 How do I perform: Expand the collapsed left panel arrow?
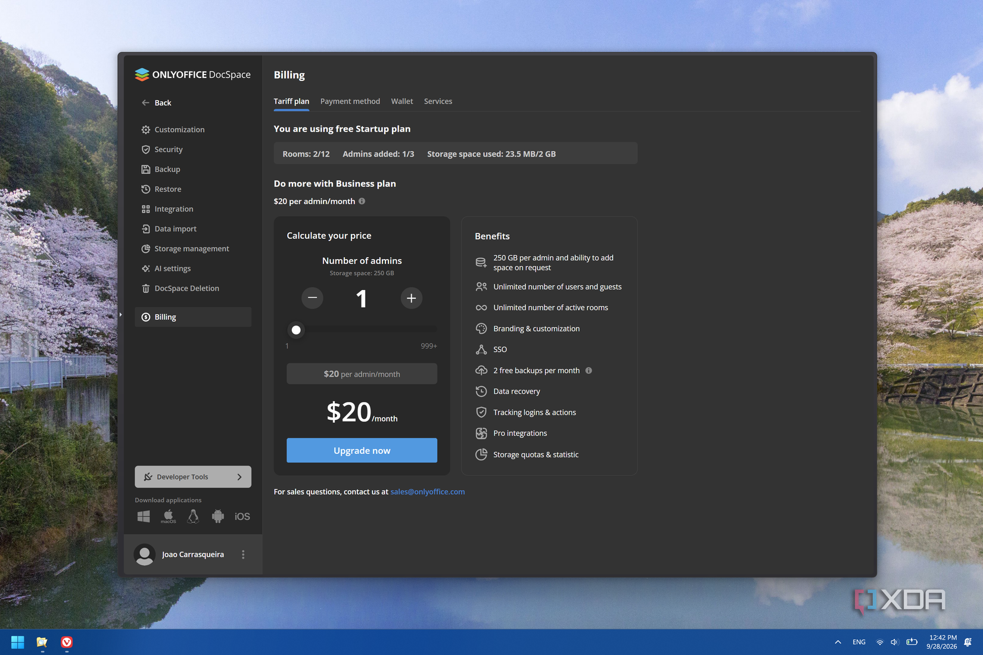(x=121, y=314)
